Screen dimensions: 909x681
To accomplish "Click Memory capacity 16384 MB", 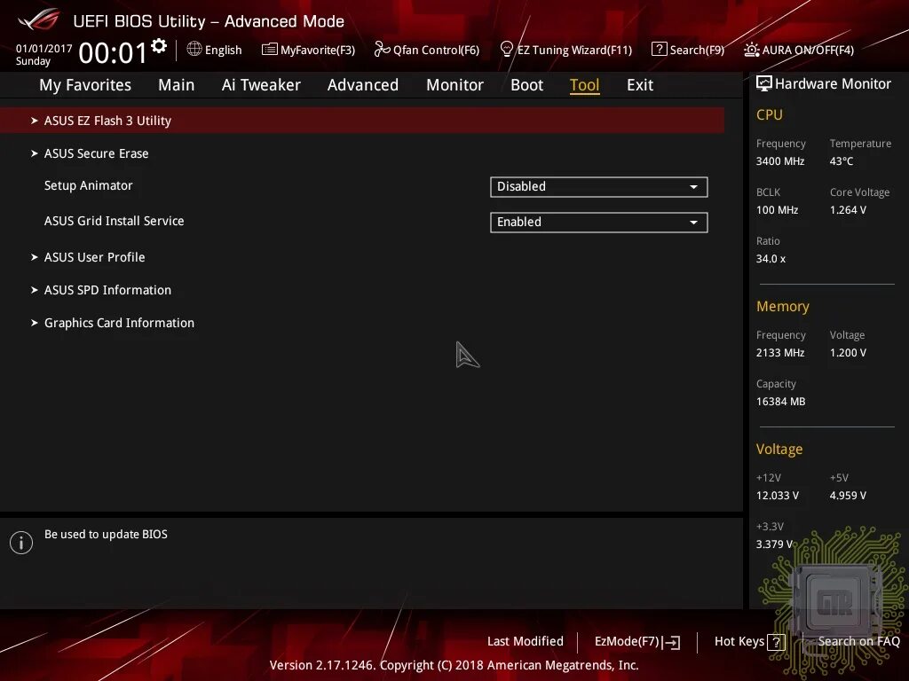I will tap(781, 402).
